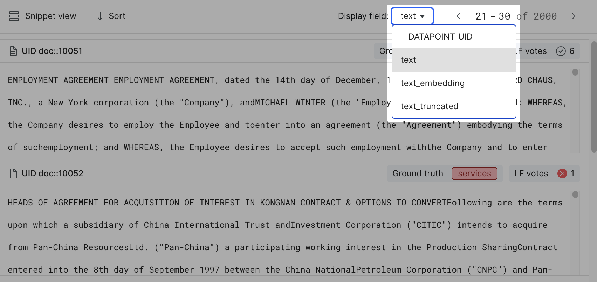Click Ground truth label for doc::10052

click(x=418, y=174)
